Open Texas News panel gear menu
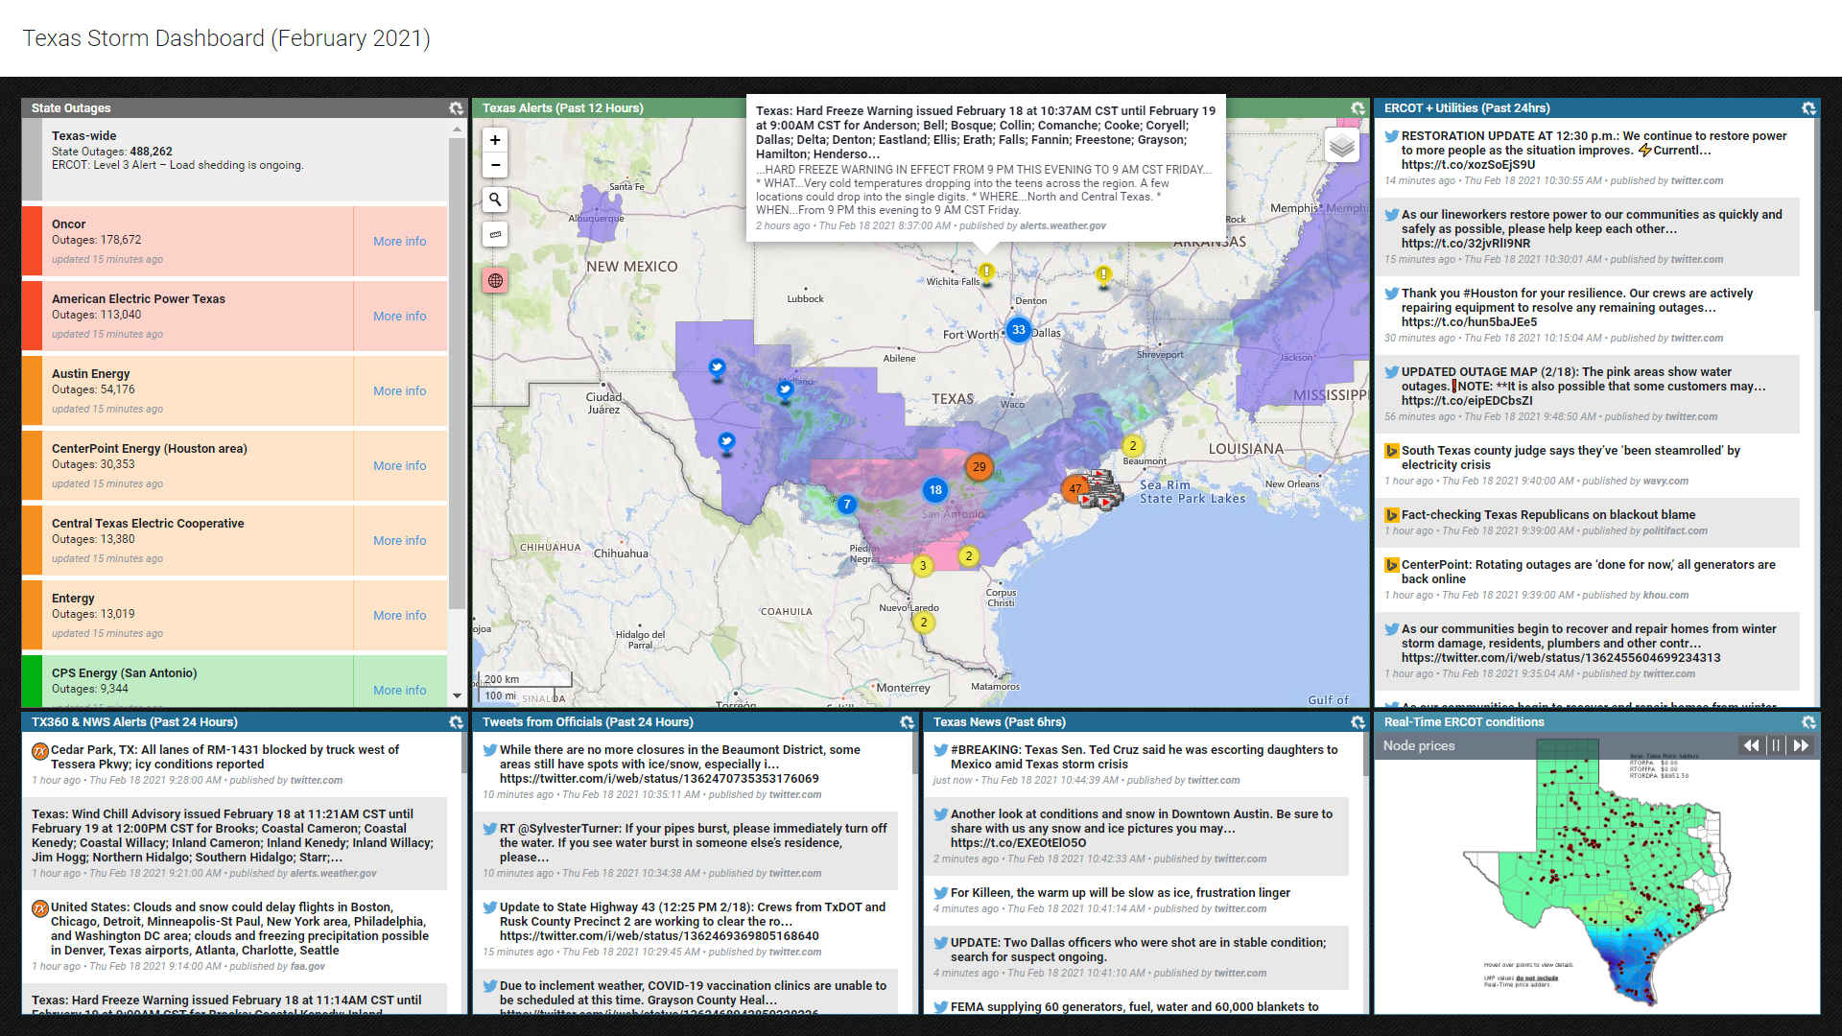Screen dimensions: 1842x1036 pos(1358,722)
